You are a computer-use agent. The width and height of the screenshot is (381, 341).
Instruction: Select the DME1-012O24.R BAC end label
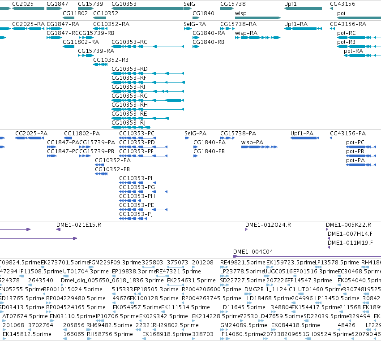tap(268, 225)
